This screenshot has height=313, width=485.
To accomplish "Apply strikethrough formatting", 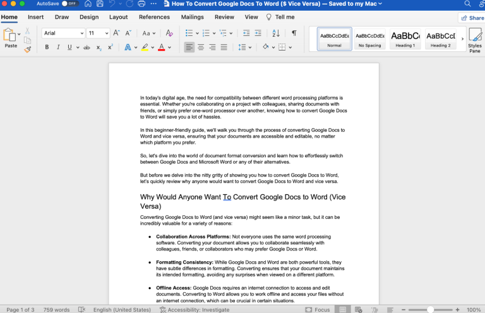I will (87, 47).
